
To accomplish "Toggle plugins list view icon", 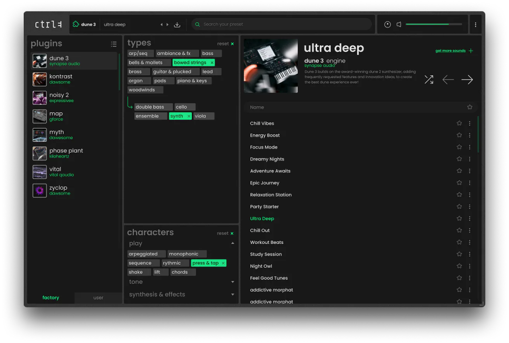I will pos(114,44).
